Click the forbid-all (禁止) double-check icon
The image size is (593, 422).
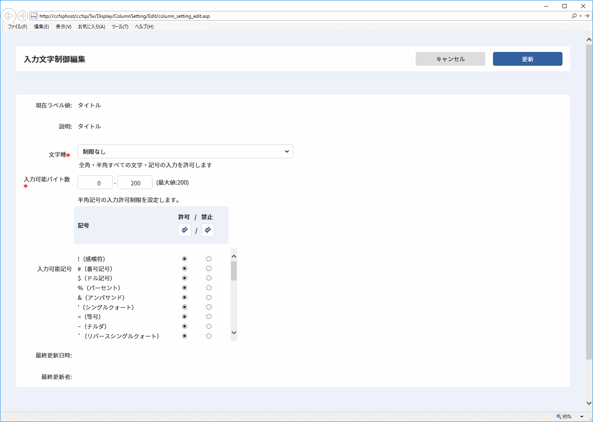208,230
